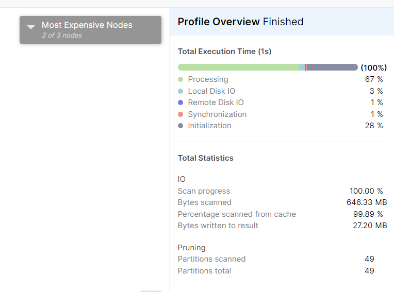Click the Percentage scanned from cache label
The image size is (394, 292).
237,214
